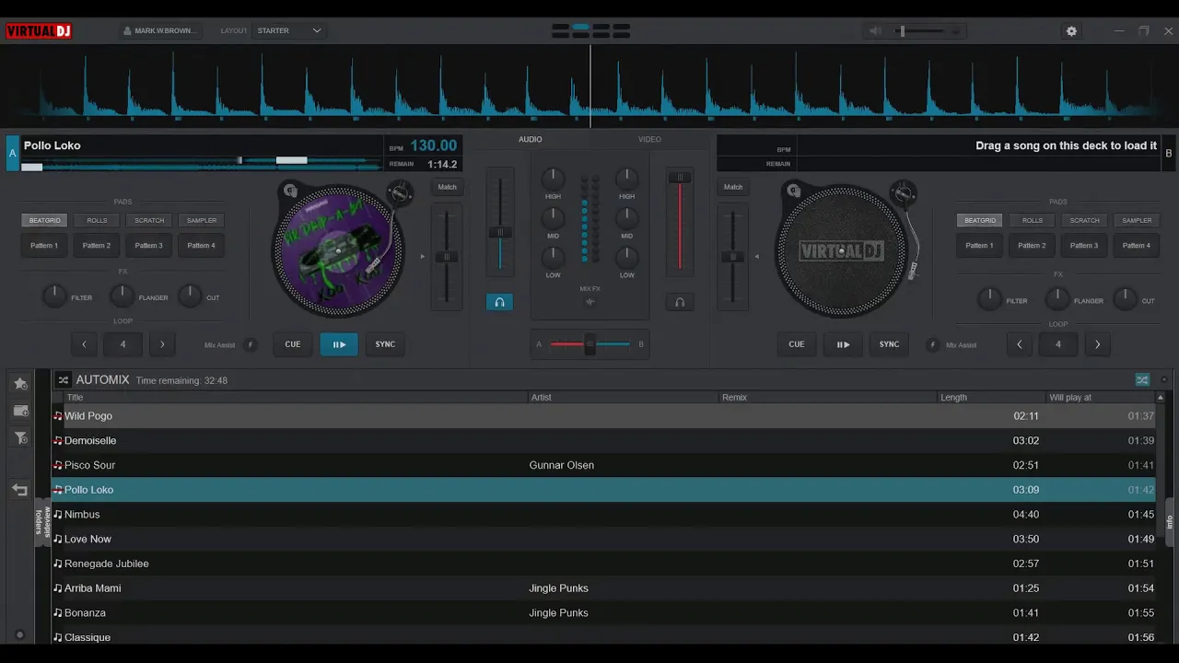
Task: Click the Mix Assist icon on deck B
Action: (x=932, y=344)
